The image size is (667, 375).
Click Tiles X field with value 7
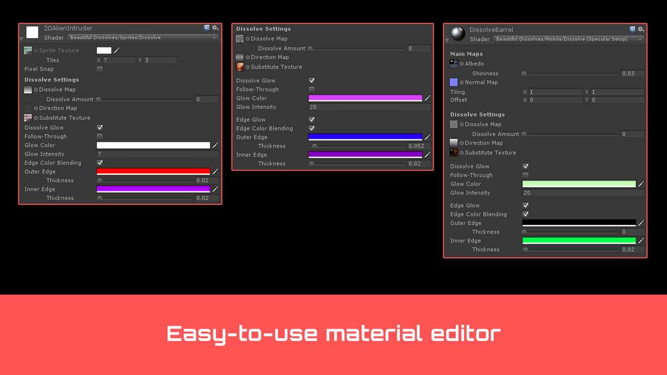tap(119, 60)
